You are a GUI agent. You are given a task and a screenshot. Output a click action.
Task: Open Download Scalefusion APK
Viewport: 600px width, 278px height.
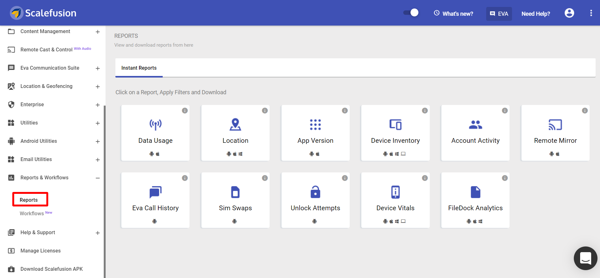pyautogui.click(x=51, y=269)
